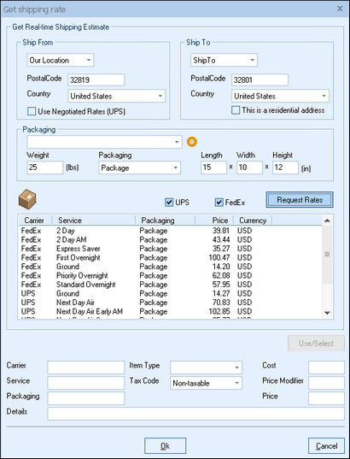Click the rates list scrollbar thumb
The height and width of the screenshot is (459, 350).
[327, 254]
